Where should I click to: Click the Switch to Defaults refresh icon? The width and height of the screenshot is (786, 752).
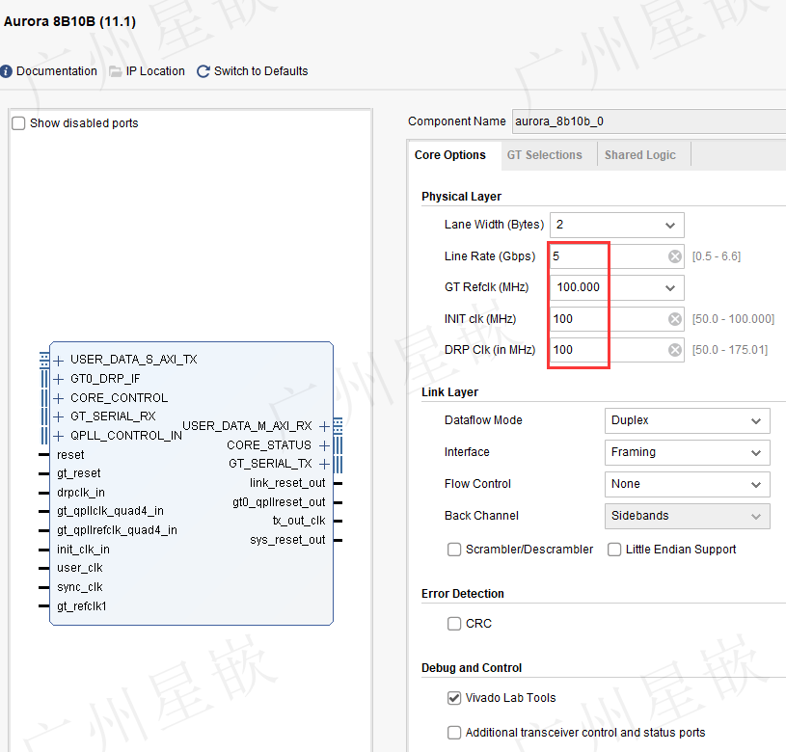coord(203,71)
